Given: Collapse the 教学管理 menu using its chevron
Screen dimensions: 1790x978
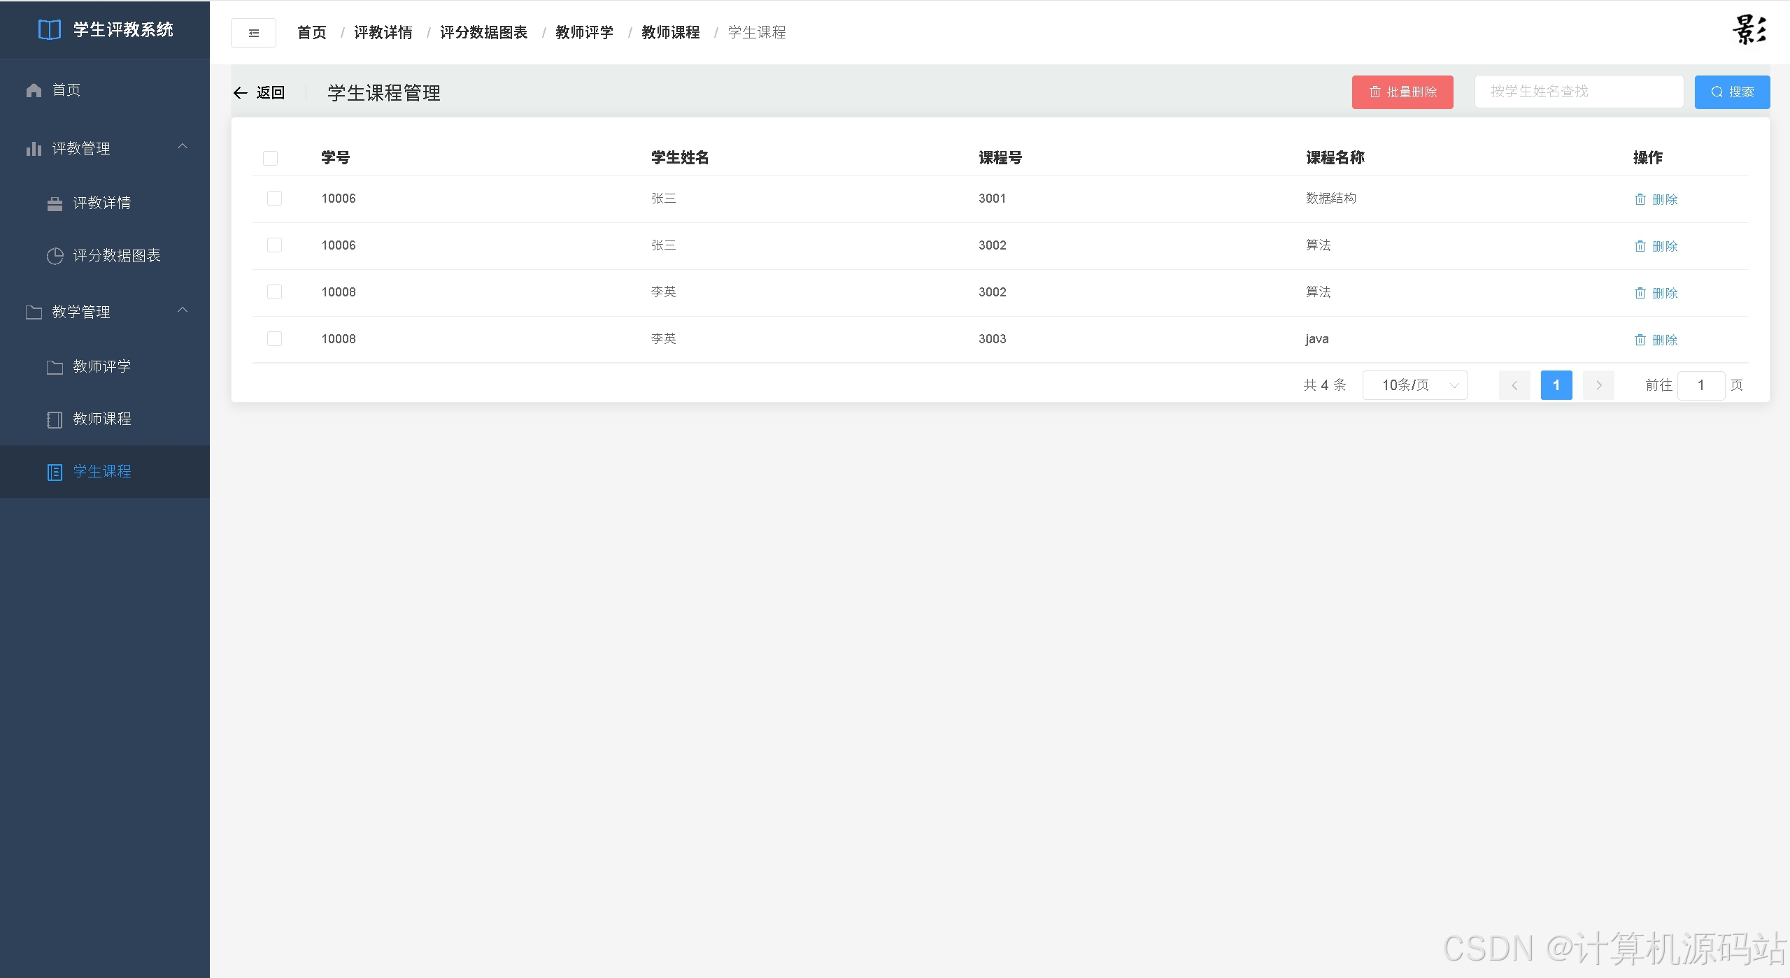Looking at the screenshot, I should (183, 310).
